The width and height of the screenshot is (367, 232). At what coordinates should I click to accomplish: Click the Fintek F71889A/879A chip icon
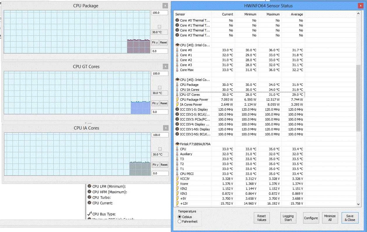click(177, 144)
